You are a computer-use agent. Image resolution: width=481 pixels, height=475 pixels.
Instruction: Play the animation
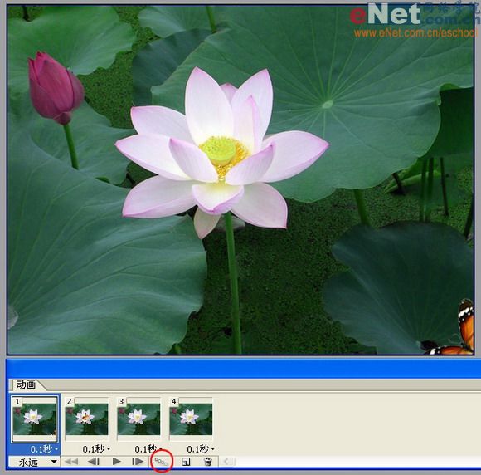click(116, 461)
